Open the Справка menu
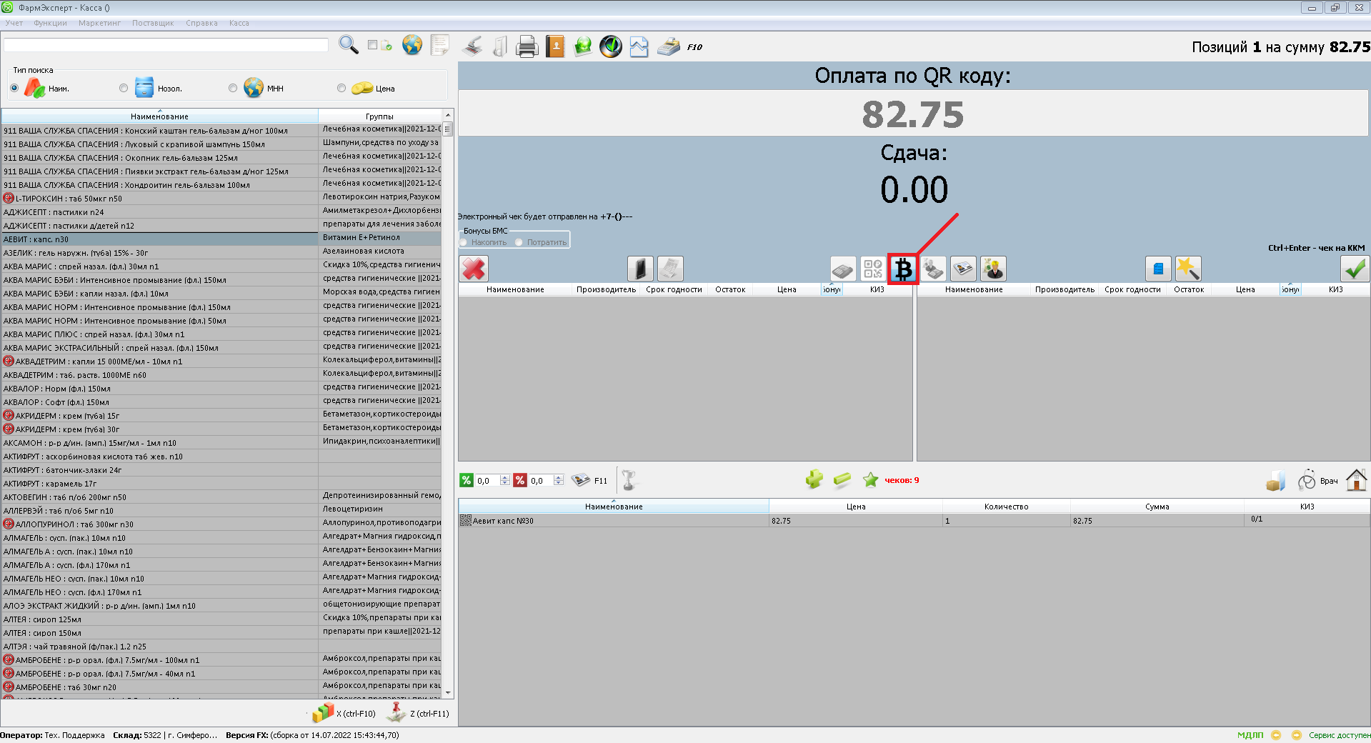1371x743 pixels. 201,23
